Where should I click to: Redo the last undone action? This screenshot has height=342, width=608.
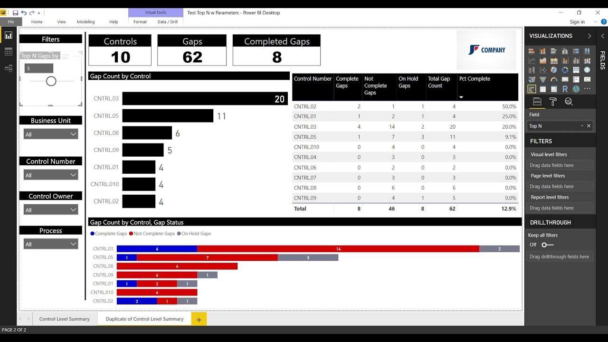[x=32, y=13]
